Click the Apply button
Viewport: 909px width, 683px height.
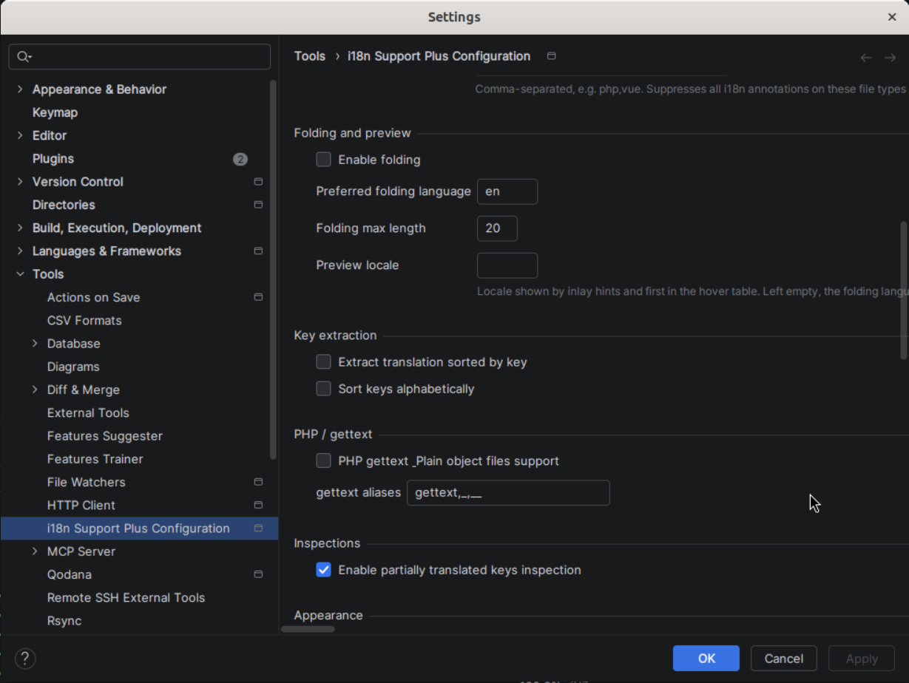[x=862, y=659]
